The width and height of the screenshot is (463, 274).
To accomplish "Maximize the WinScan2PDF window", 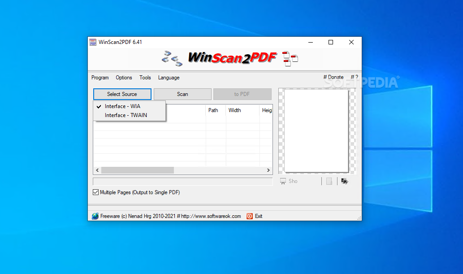I will pyautogui.click(x=331, y=42).
